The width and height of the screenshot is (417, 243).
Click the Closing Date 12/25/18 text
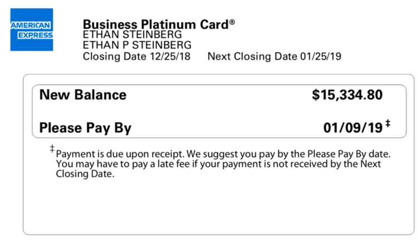point(136,56)
